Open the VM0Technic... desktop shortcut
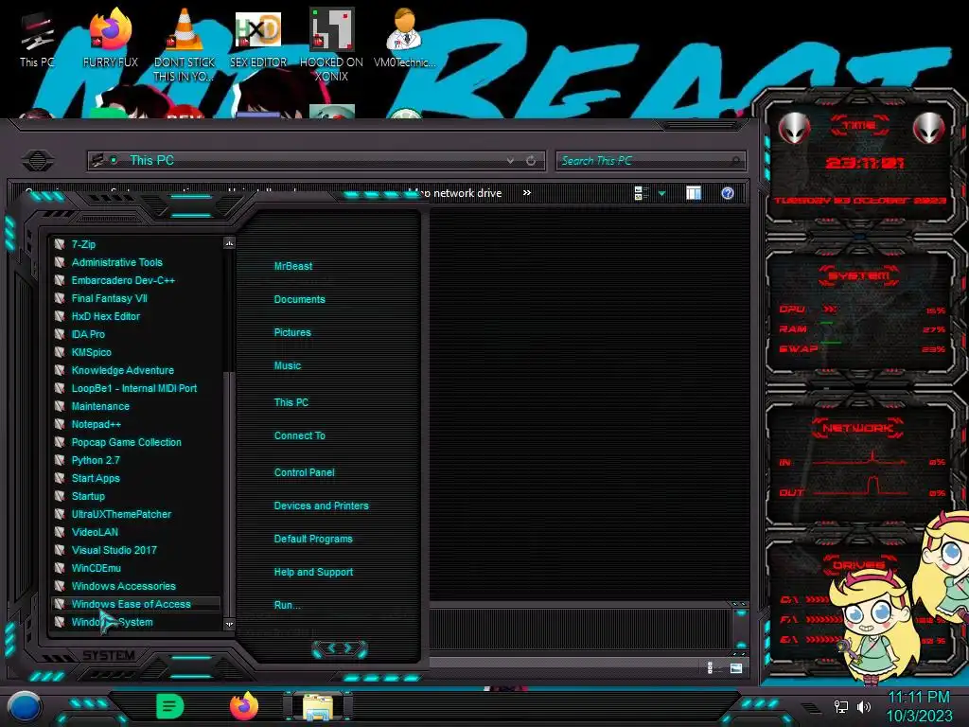Image resolution: width=969 pixels, height=727 pixels. pyautogui.click(x=405, y=38)
